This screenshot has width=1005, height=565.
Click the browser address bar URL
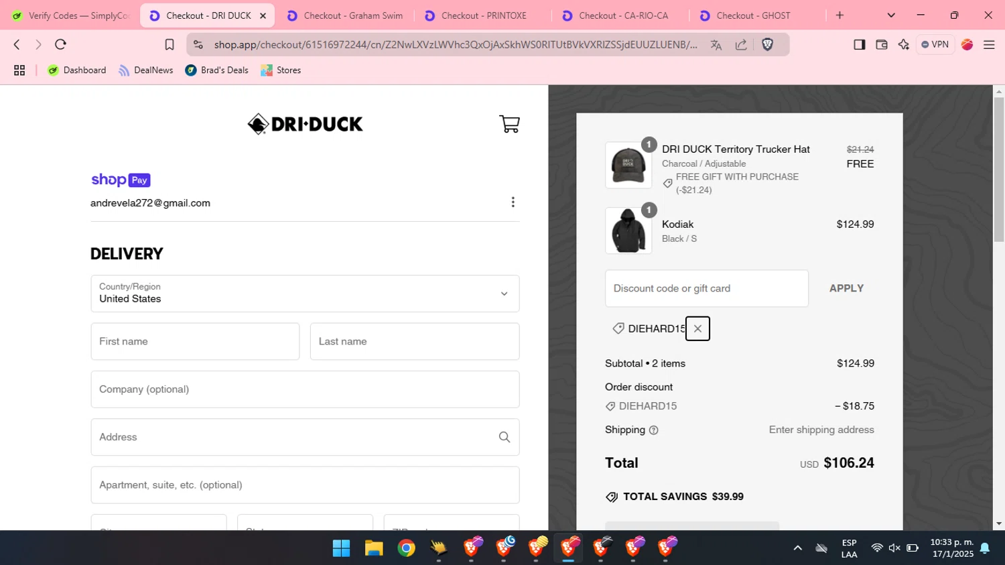point(456,45)
